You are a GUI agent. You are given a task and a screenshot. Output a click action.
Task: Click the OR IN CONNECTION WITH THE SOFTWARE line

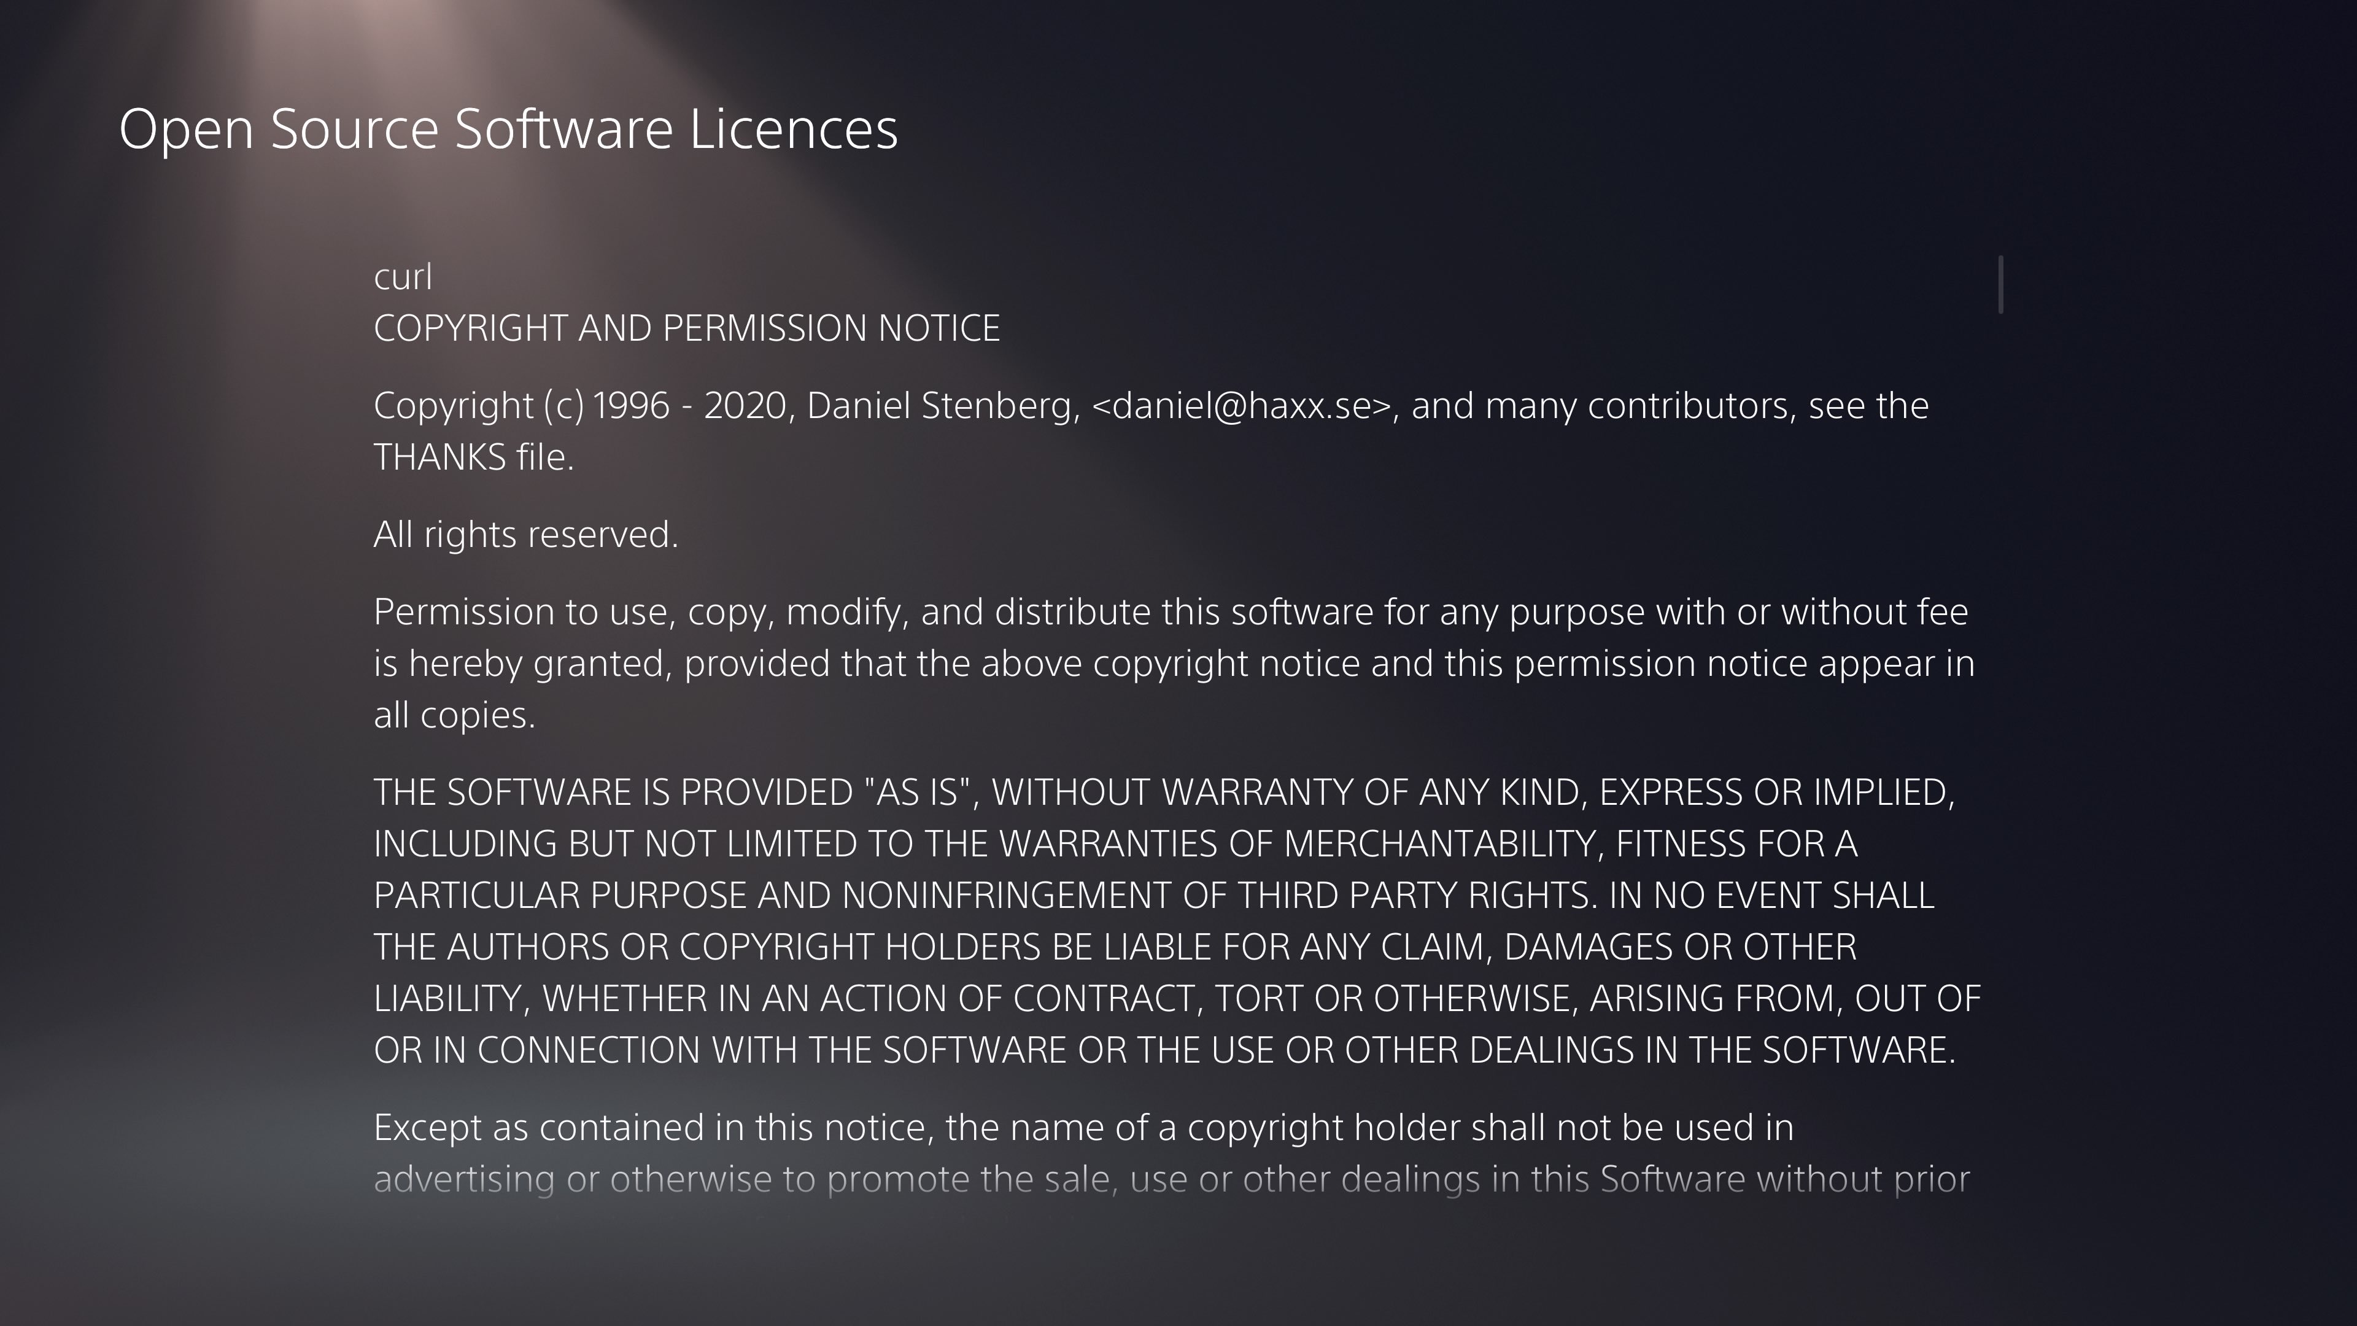(1165, 1050)
